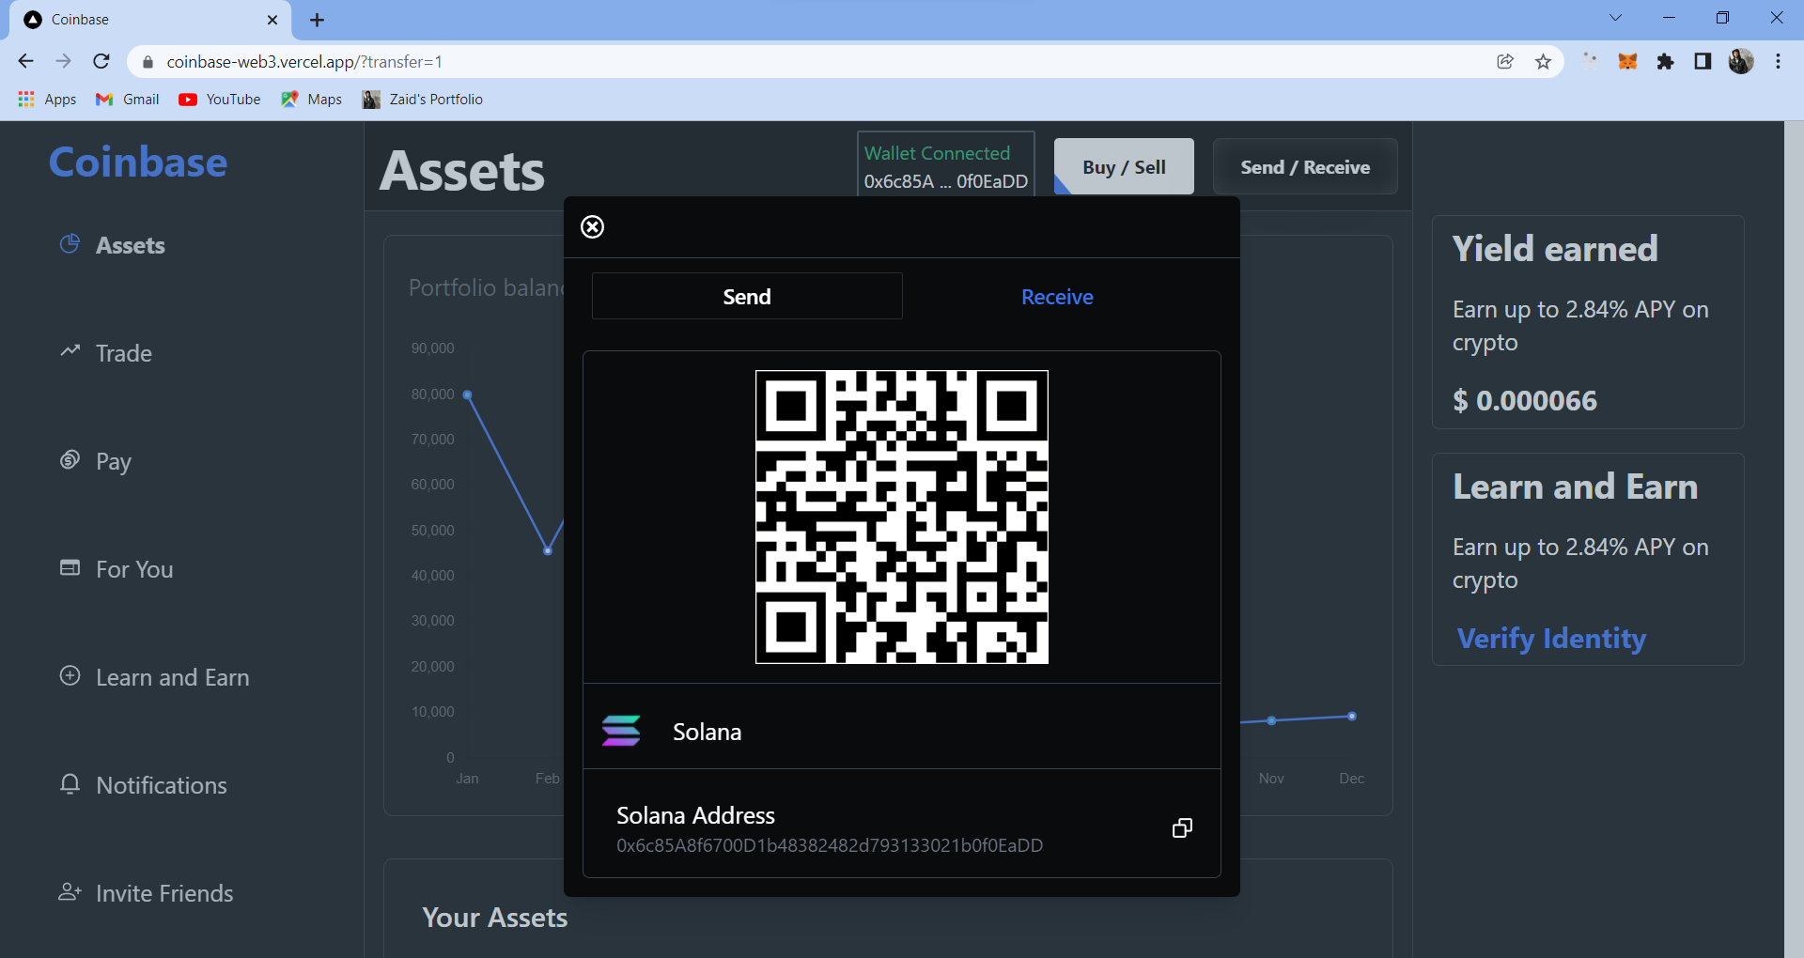Click the For You card icon in sidebar
Screen dimensions: 1804x958
70,567
